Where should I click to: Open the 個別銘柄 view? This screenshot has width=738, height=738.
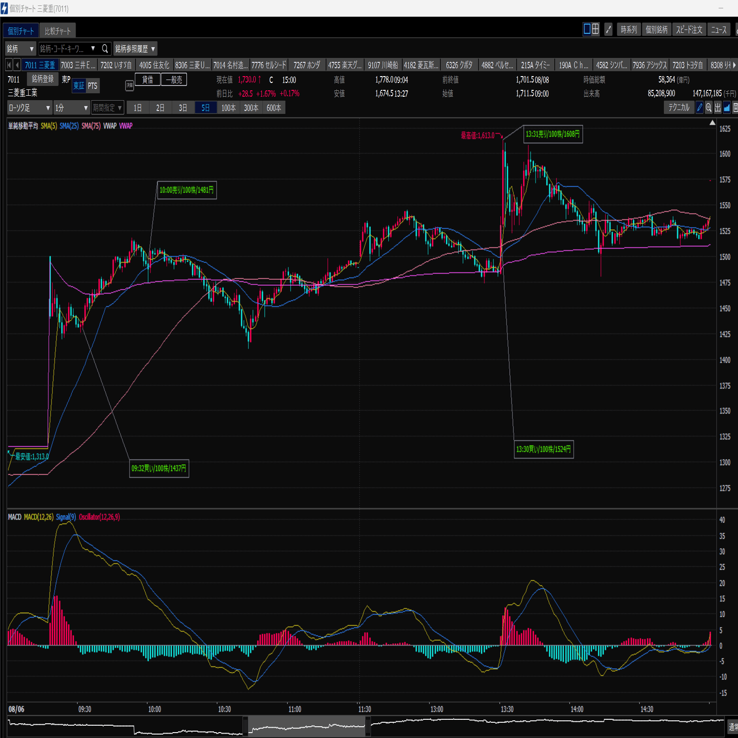[656, 30]
